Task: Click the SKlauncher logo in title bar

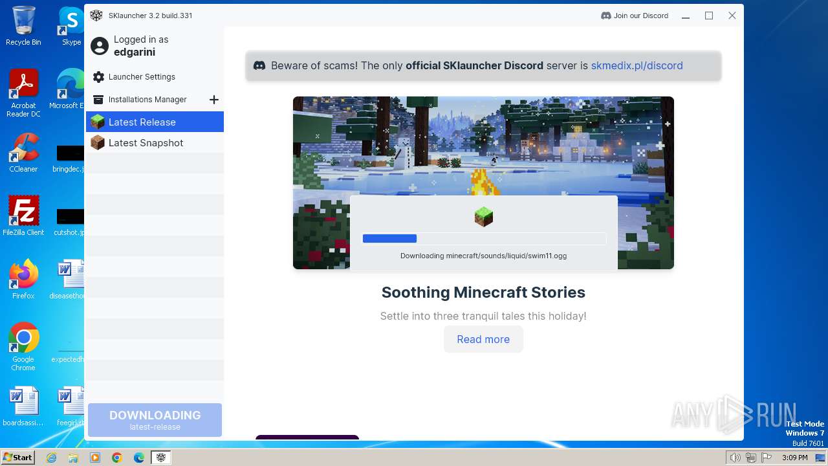Action: click(96, 16)
